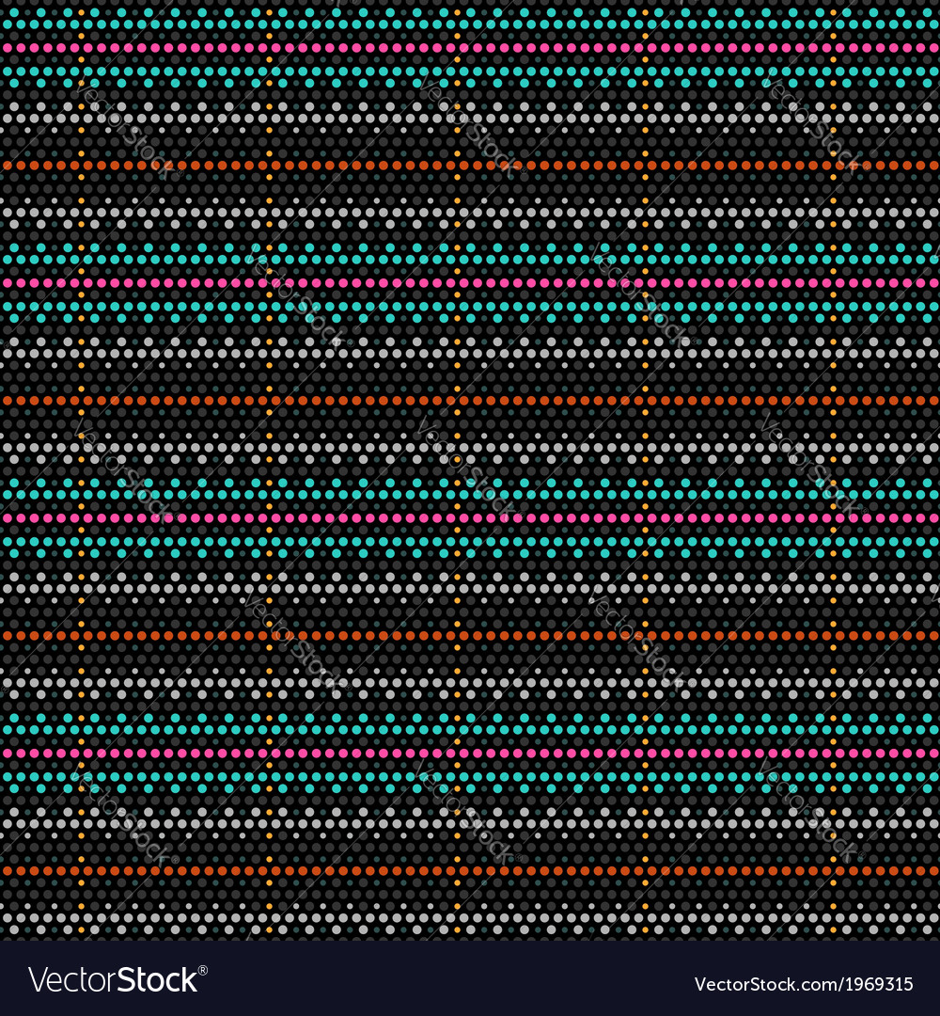Click the VectorStock logo in the footer
Screen dimensions: 940x1016
tap(113, 979)
